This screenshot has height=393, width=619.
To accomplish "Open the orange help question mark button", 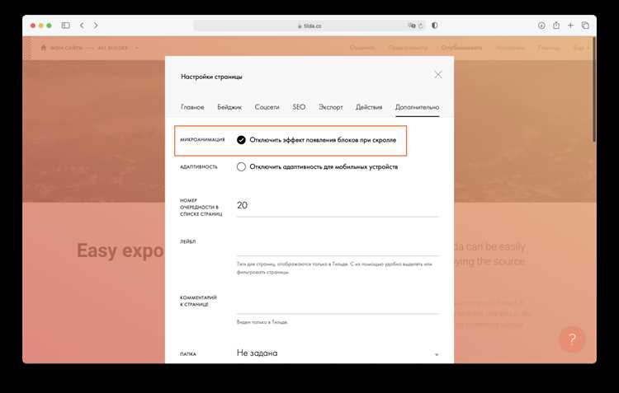I will pos(572,339).
